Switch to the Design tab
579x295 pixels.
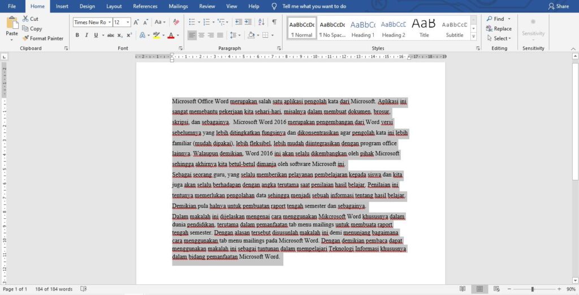(87, 6)
